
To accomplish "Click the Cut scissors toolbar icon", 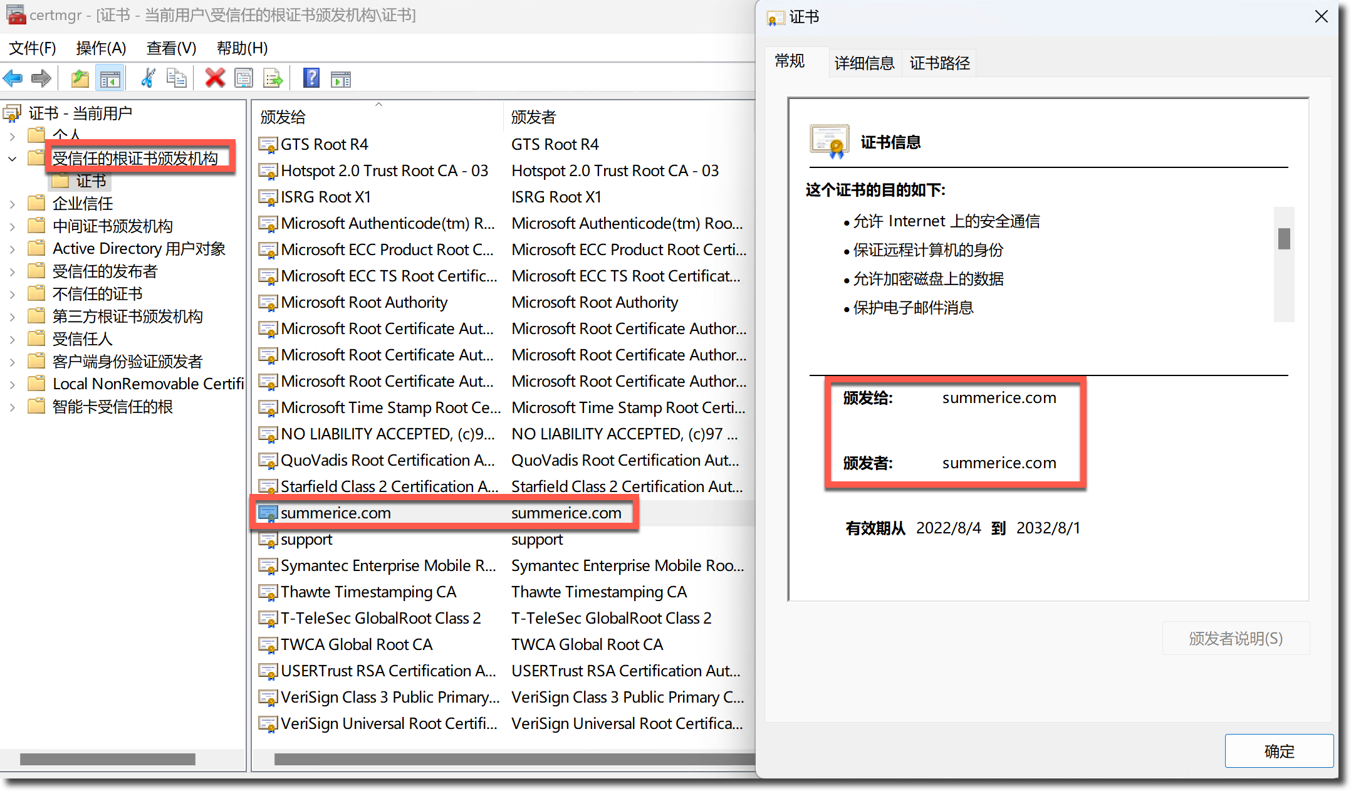I will (x=147, y=78).
